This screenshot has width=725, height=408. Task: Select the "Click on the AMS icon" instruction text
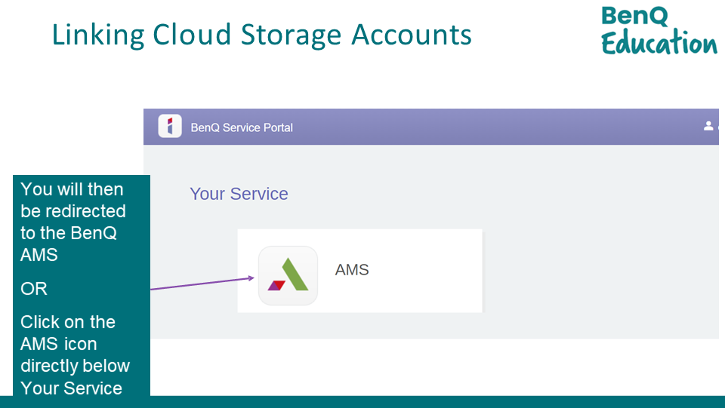pyautogui.click(x=75, y=354)
